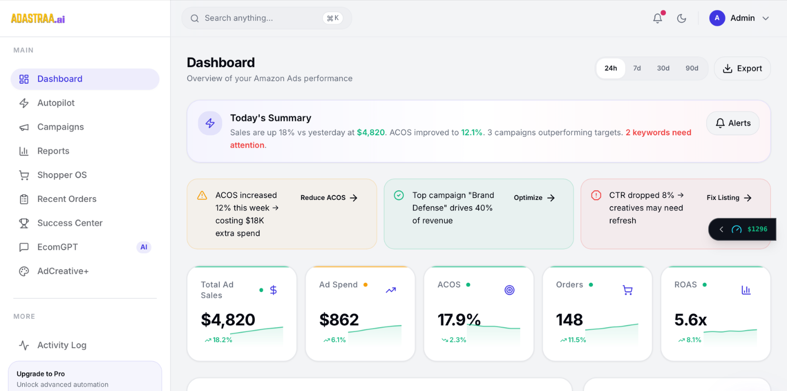787x391 pixels.
Task: Open EcomGPT using its chat bubble icon
Action: pos(24,247)
